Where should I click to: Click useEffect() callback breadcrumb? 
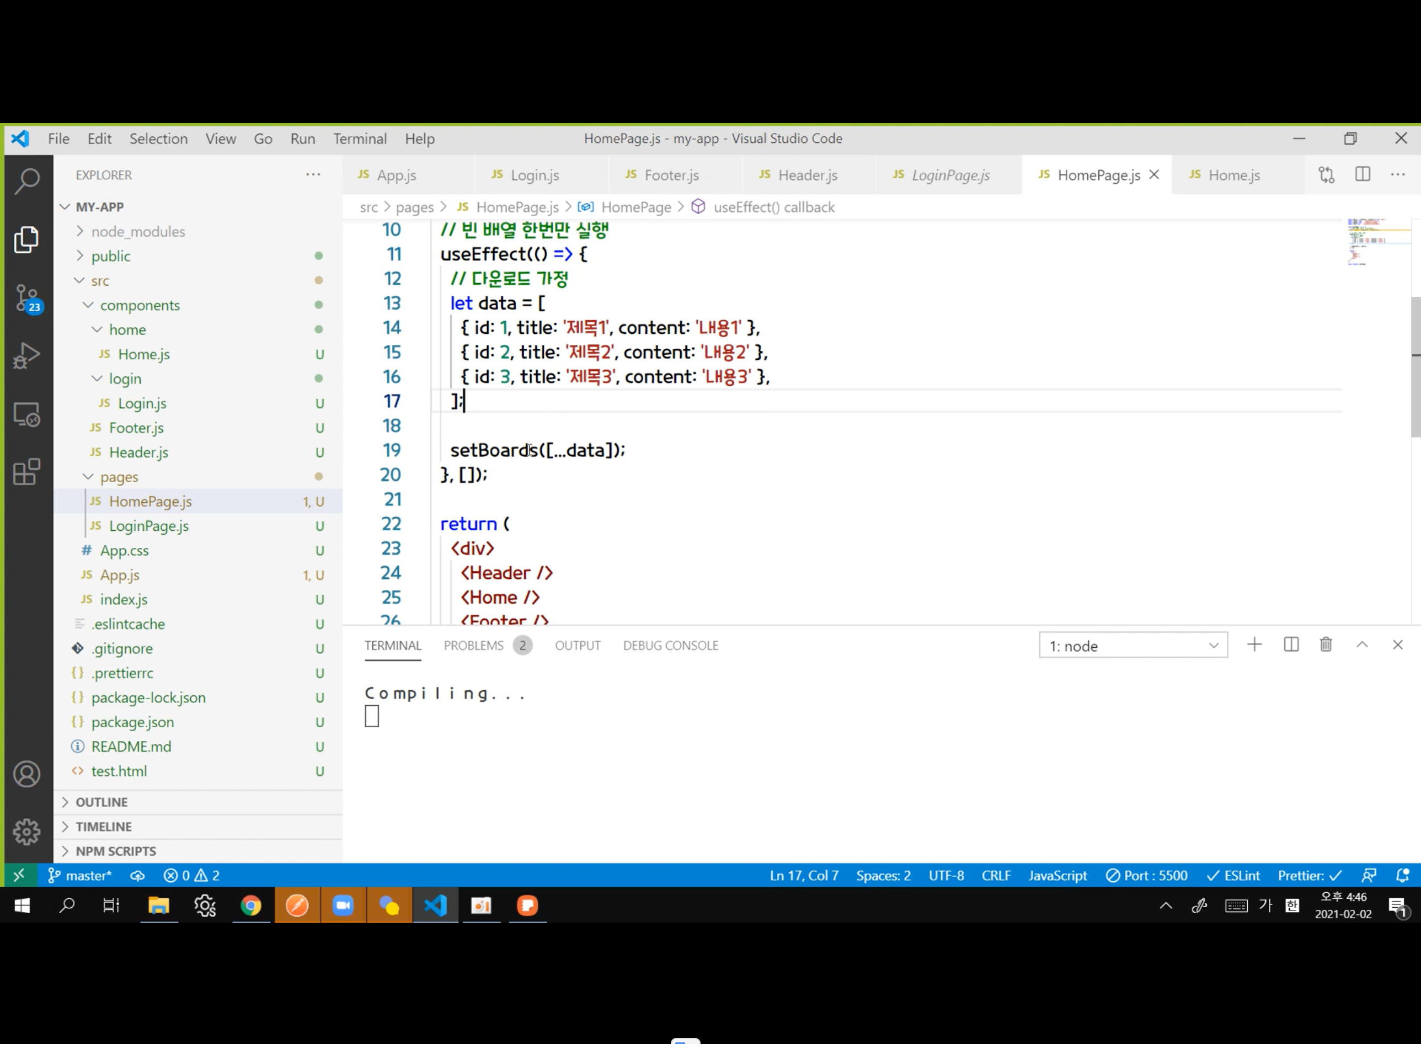point(774,207)
